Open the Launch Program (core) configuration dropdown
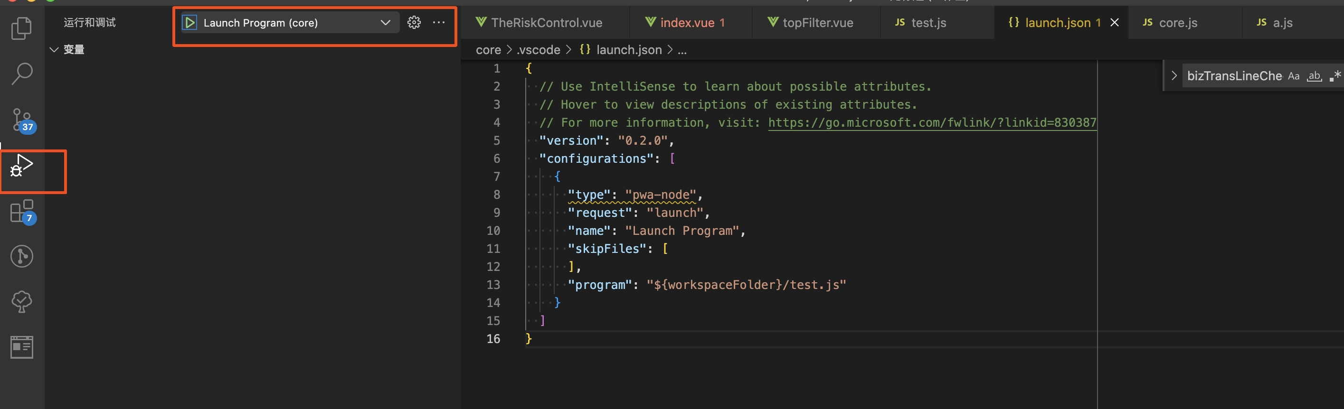This screenshot has height=409, width=1344. pyautogui.click(x=385, y=23)
